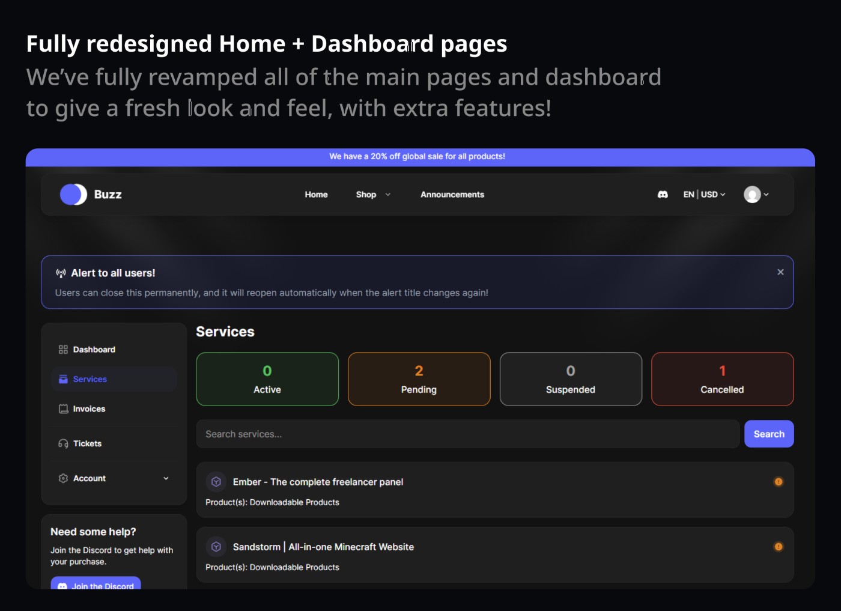
Task: Click the orange pending status icon for Ember
Action: 779,482
